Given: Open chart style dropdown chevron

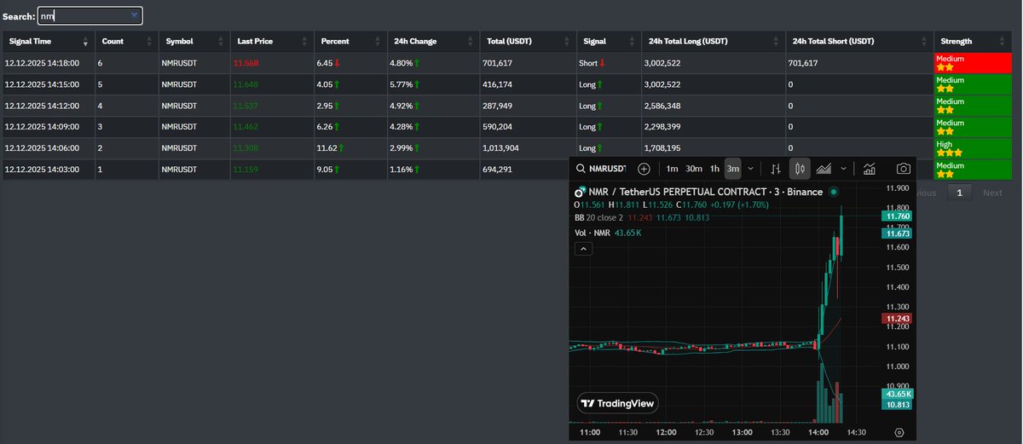Looking at the screenshot, I should click(x=843, y=169).
